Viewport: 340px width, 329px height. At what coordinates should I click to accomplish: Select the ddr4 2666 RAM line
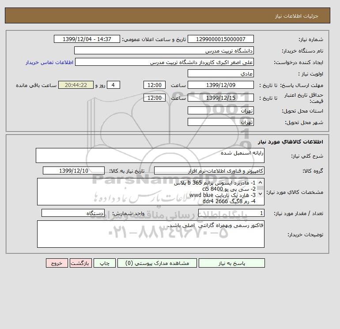click(229, 201)
